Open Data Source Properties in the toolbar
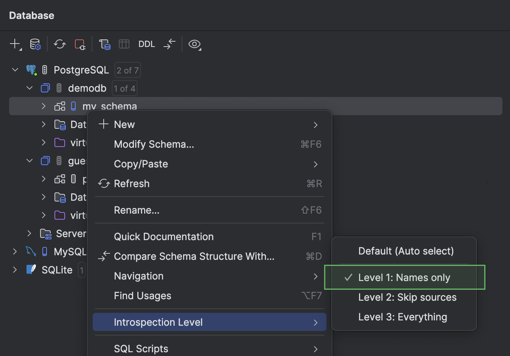 (34, 44)
